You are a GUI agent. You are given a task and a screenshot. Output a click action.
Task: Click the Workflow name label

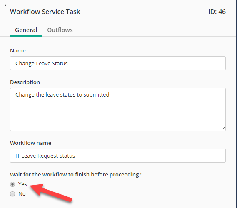coord(31,143)
